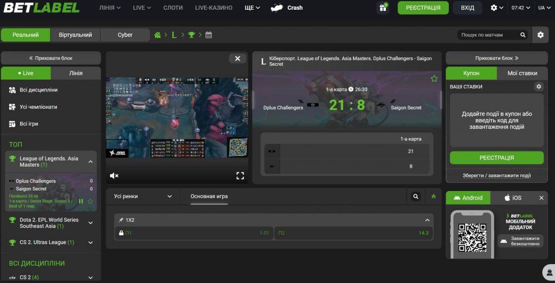Select the Android app tab
Viewport: 555px width, 283px height.
pyautogui.click(x=468, y=198)
